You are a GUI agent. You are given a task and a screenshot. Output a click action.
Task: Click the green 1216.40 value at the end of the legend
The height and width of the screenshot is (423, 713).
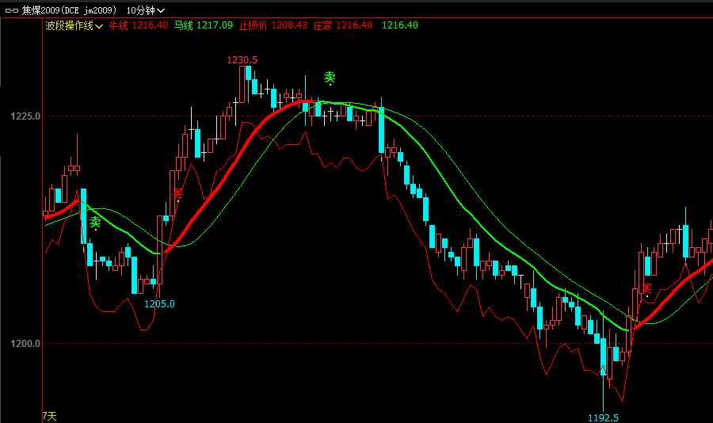(400, 25)
